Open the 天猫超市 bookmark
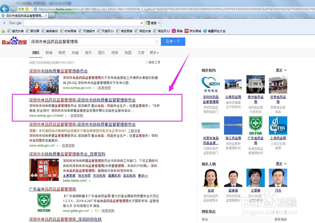Image resolution: width=315 pixels, height=223 pixels. pos(87,31)
